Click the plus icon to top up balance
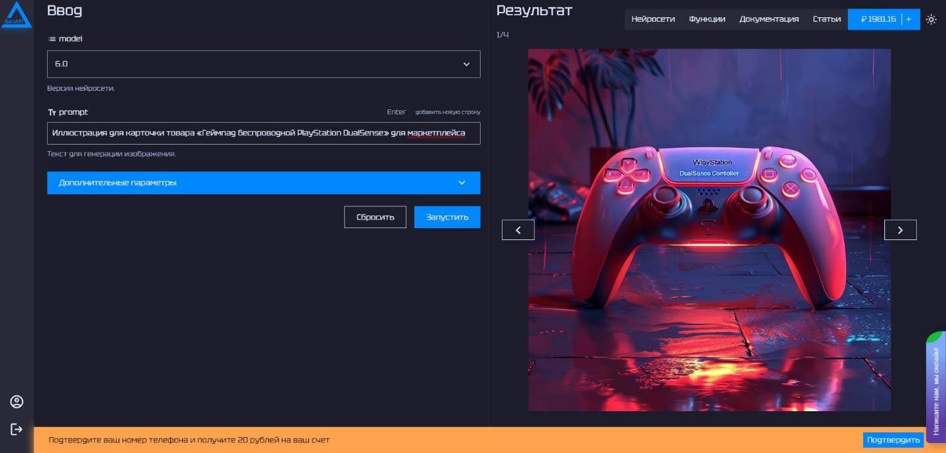The height and width of the screenshot is (453, 946). [x=908, y=19]
